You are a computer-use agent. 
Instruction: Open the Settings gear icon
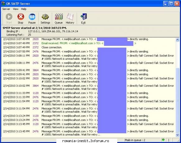45,18
